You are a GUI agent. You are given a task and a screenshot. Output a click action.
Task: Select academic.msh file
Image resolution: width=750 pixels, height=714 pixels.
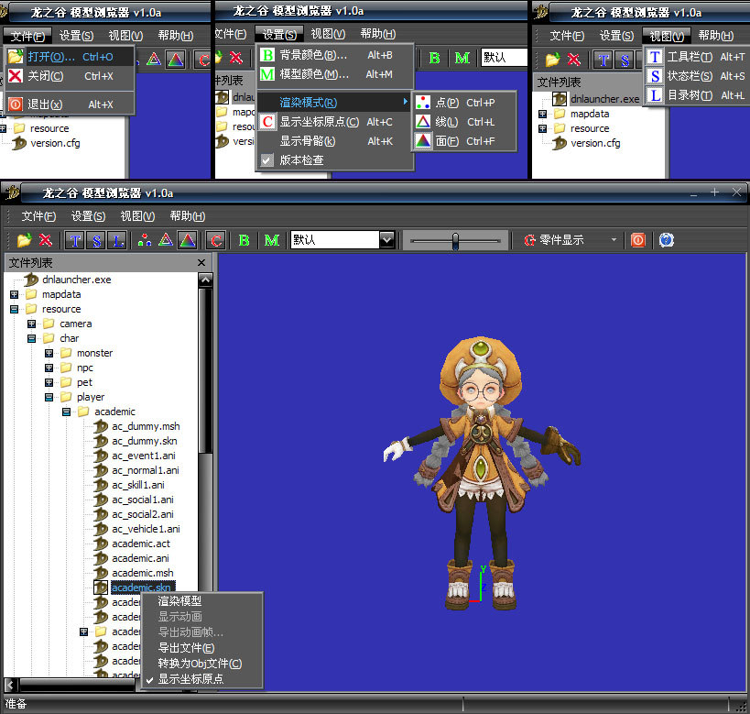pyautogui.click(x=143, y=573)
